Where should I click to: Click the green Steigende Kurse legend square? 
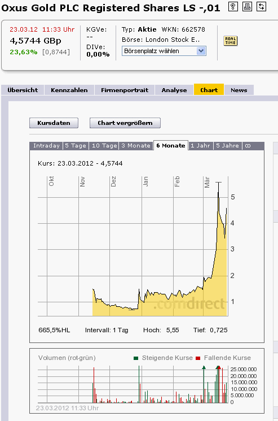click(136, 358)
